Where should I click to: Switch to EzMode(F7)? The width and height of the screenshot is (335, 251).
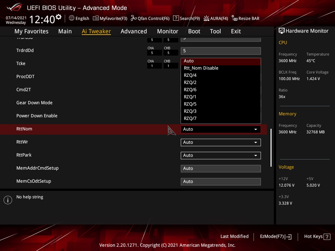[x=275, y=237]
